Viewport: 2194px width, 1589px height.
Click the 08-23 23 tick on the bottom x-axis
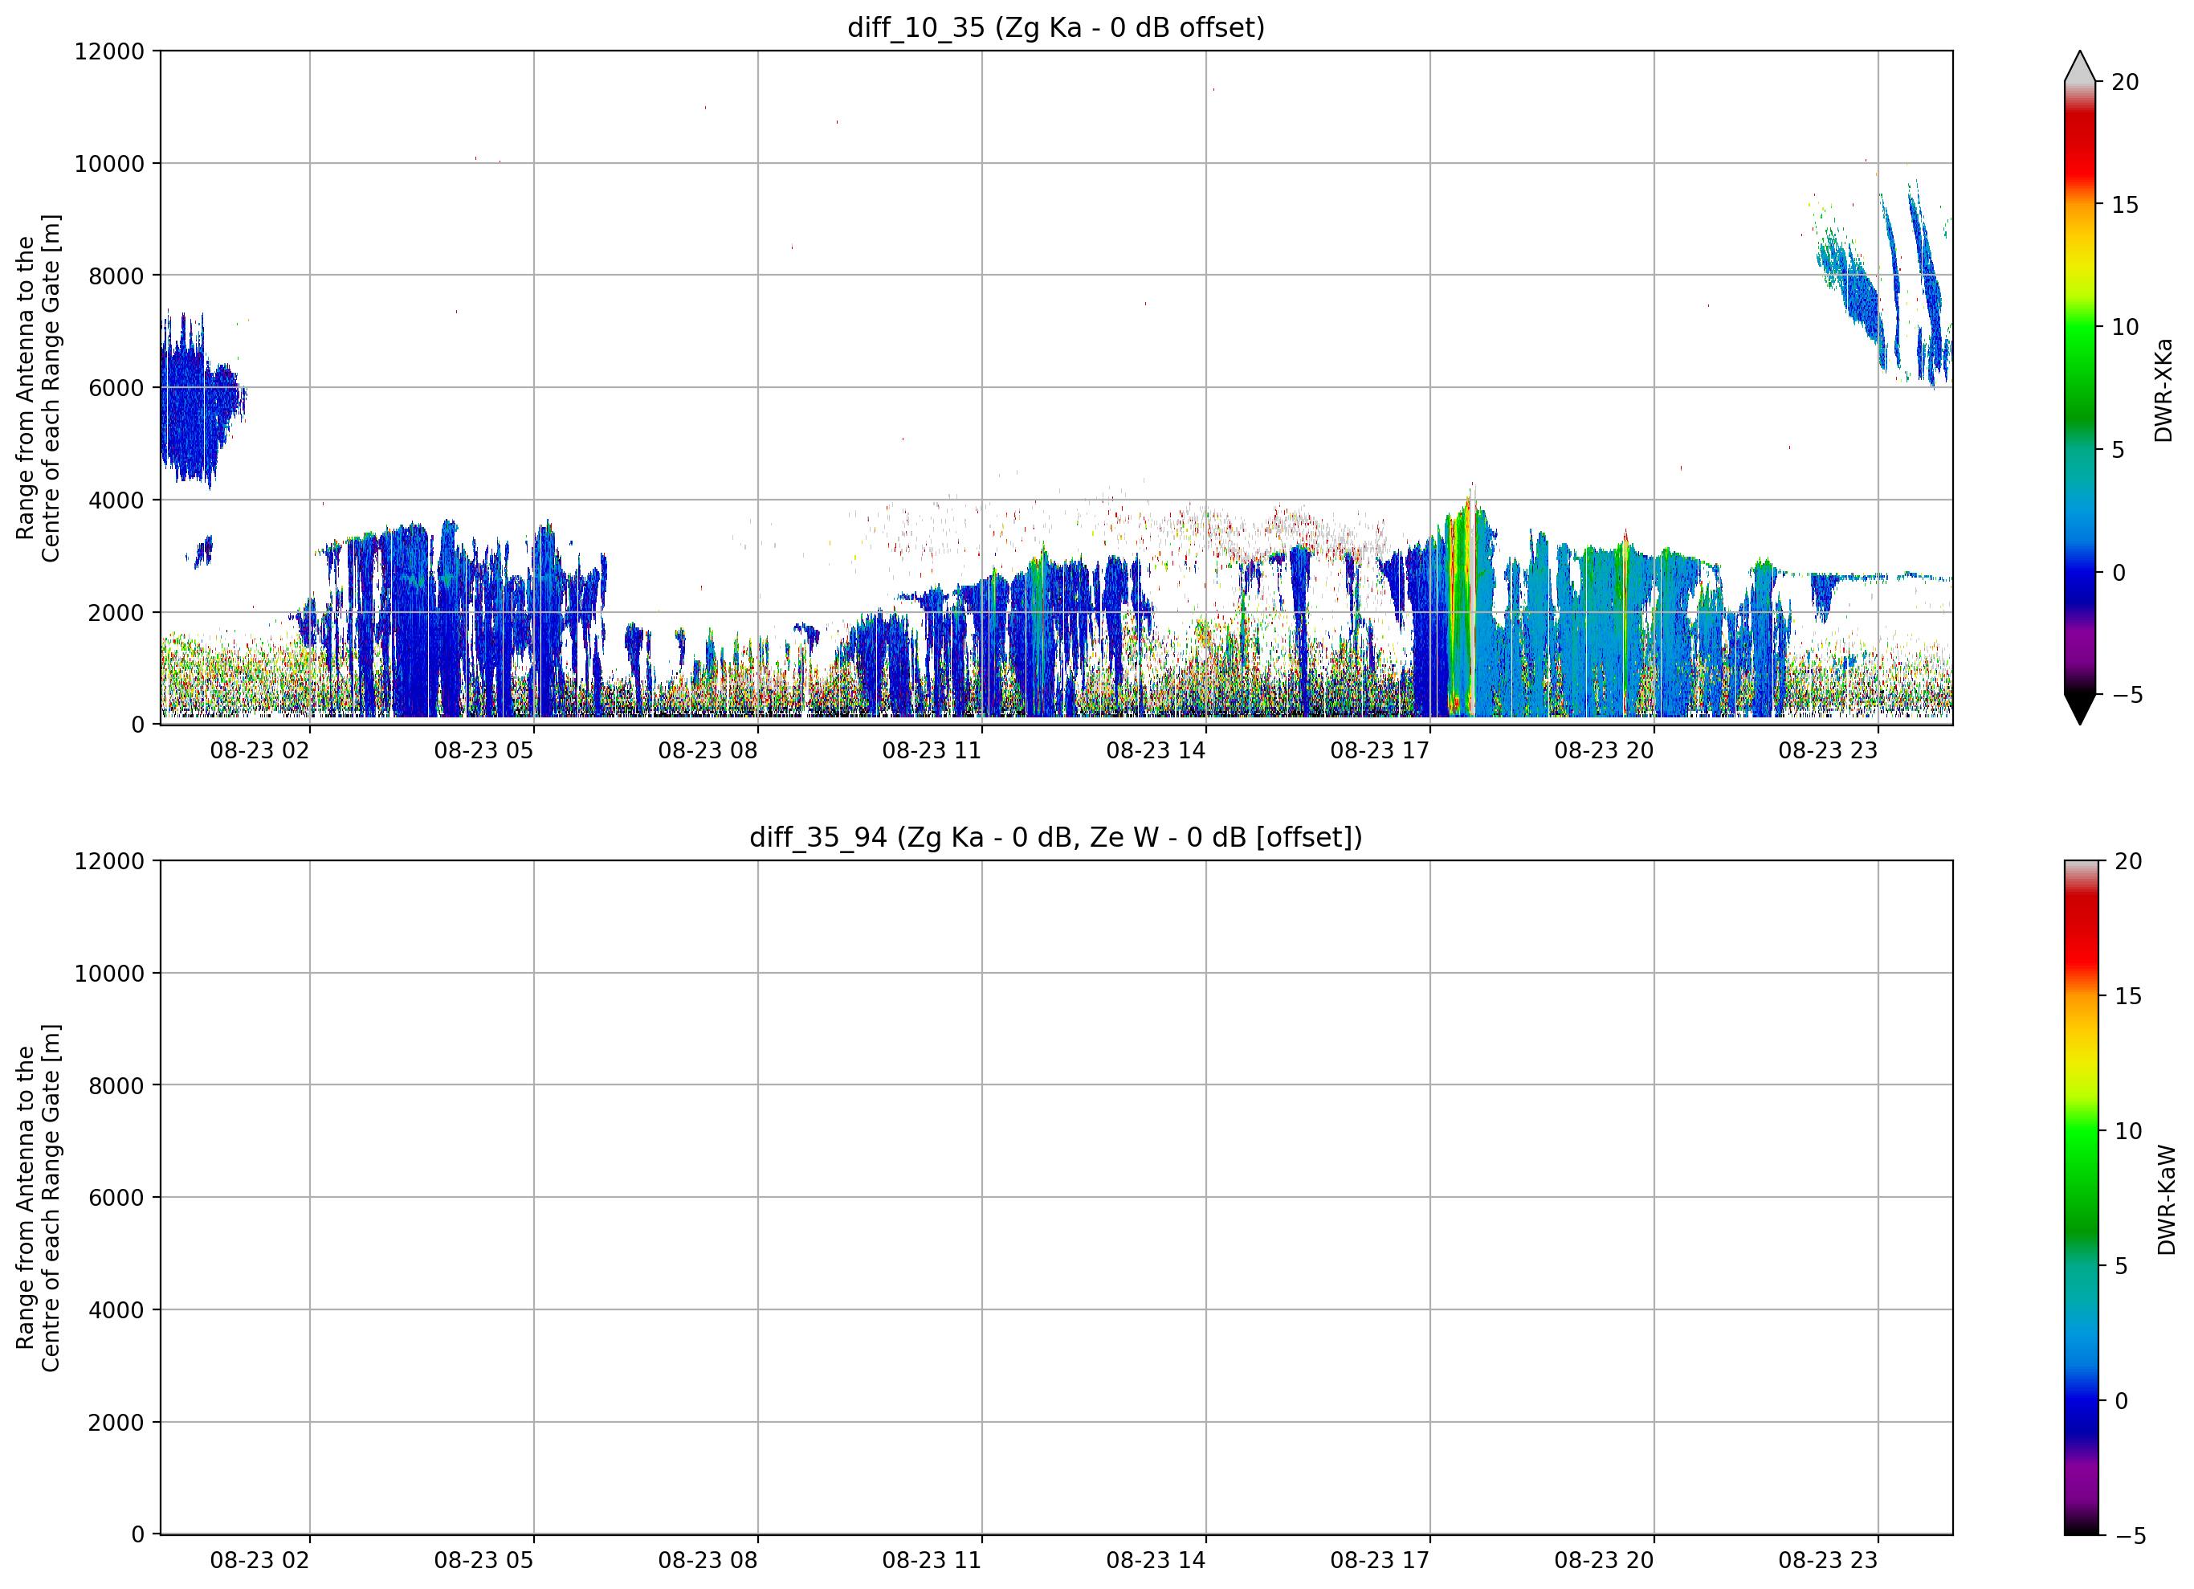[1827, 1561]
